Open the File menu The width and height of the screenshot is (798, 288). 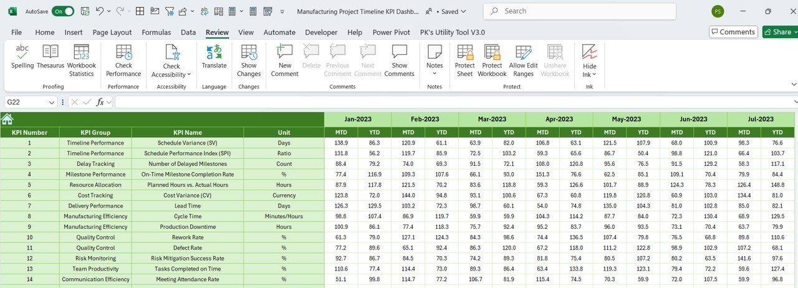click(x=17, y=32)
